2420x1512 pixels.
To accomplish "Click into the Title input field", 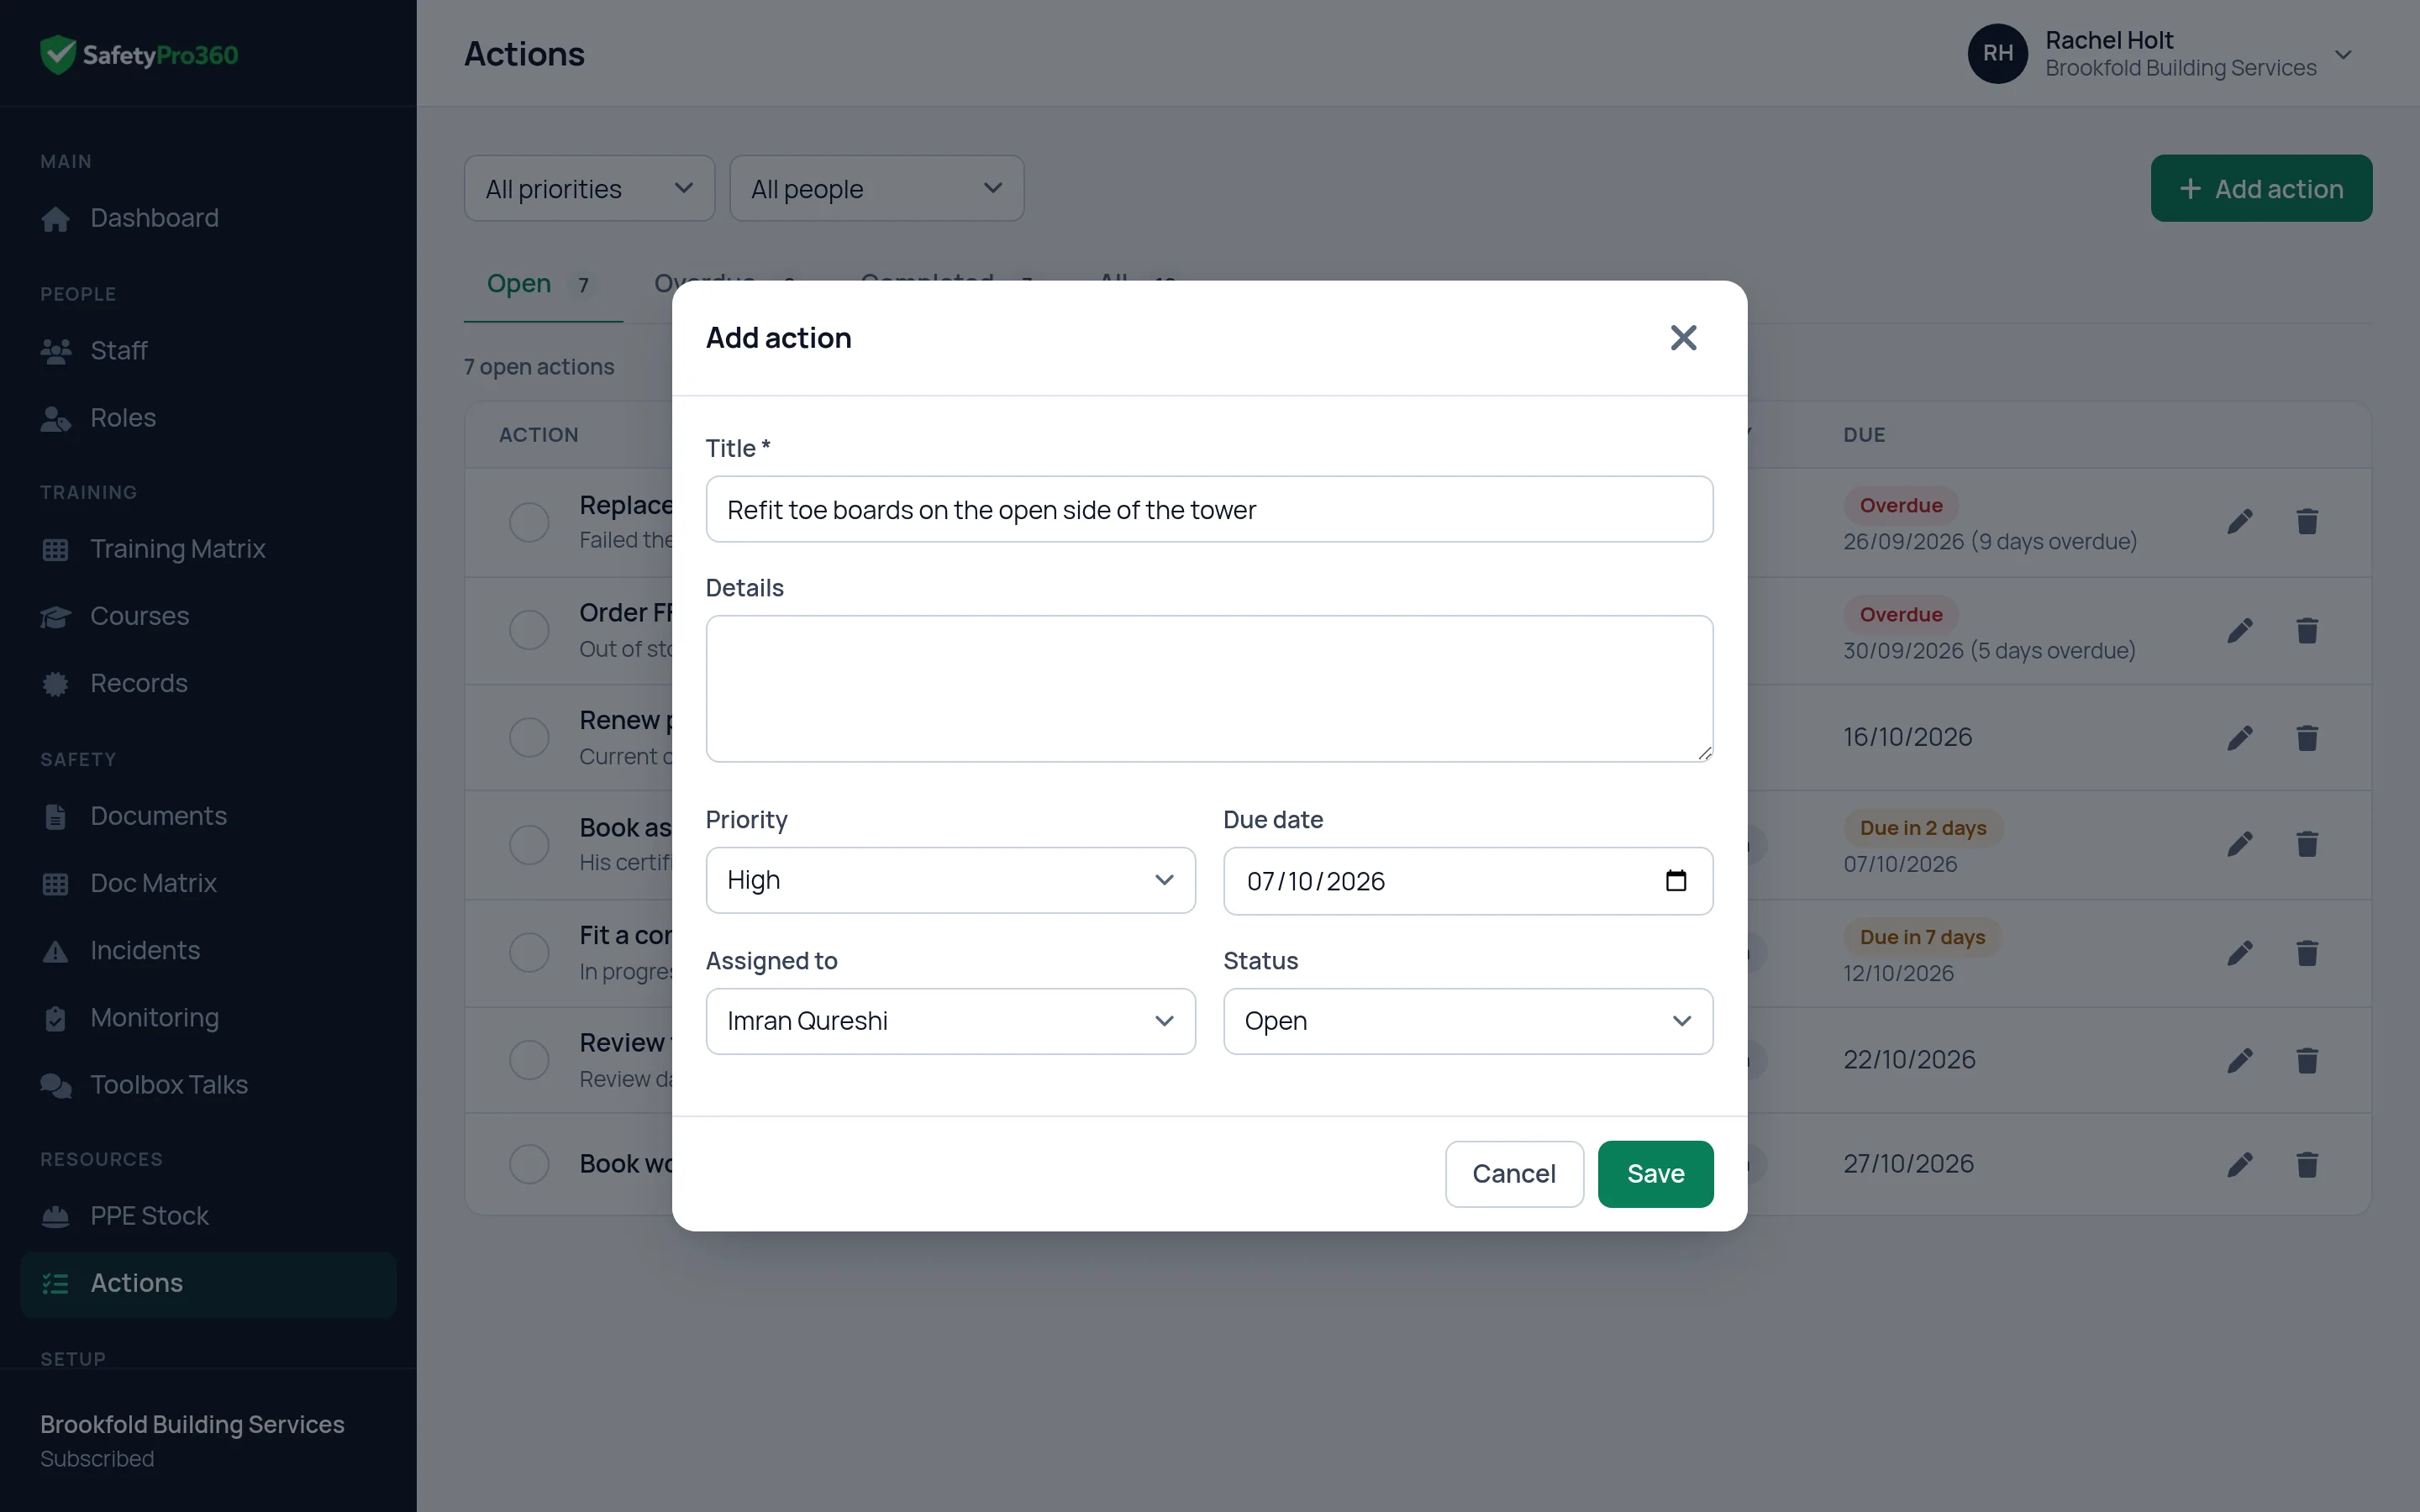I will (1209, 509).
